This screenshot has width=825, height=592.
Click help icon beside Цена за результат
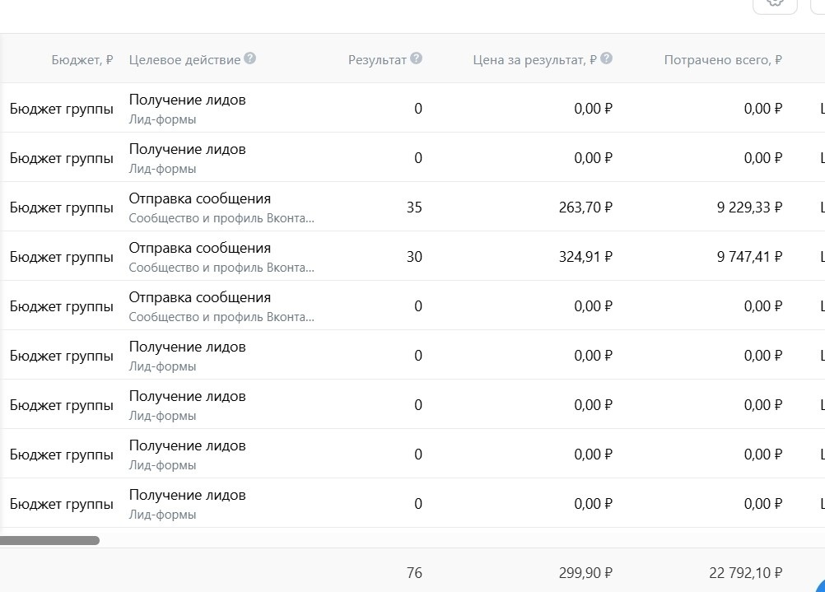607,58
